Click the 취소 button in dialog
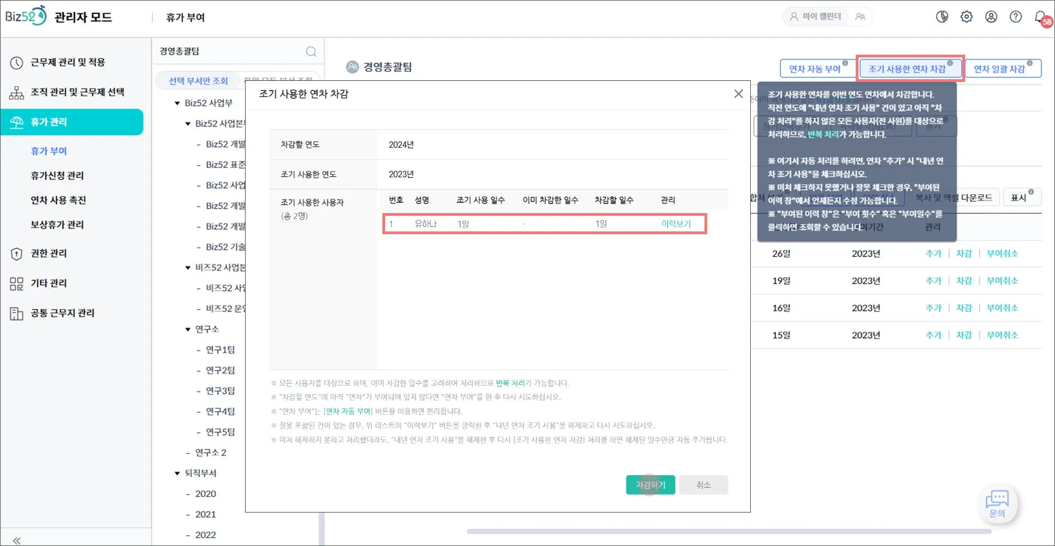 [703, 485]
